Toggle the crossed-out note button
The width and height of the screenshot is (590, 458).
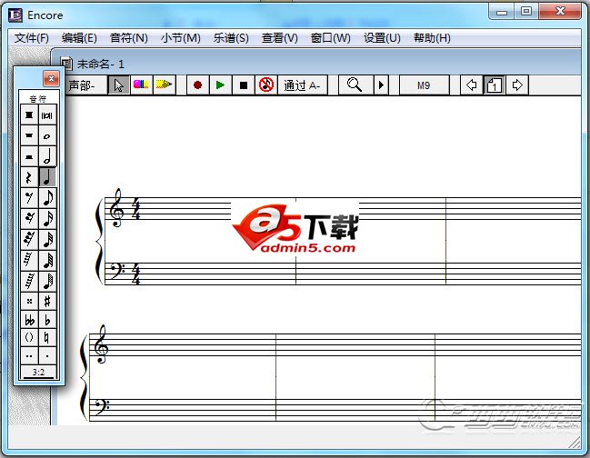[266, 85]
